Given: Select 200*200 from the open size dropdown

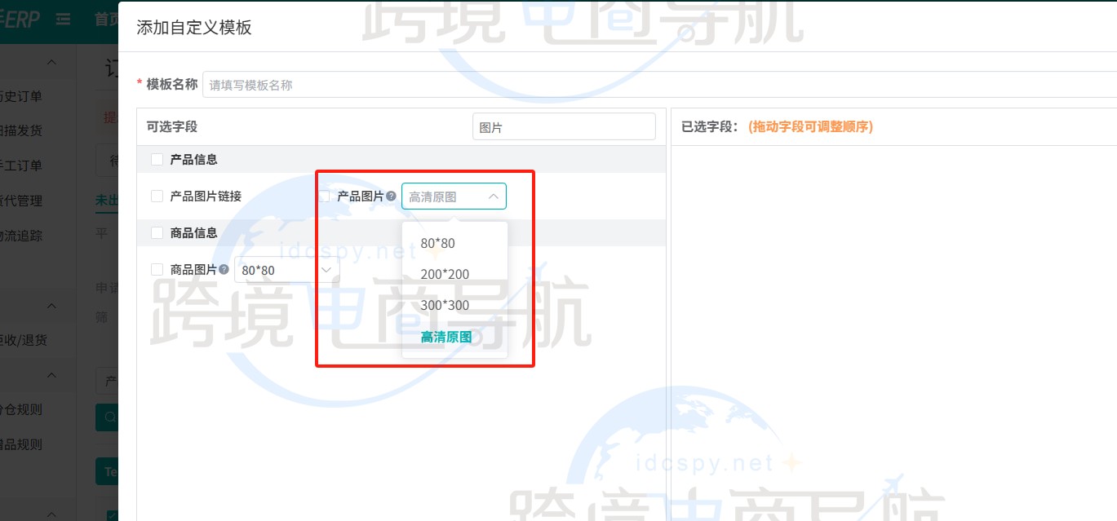Looking at the screenshot, I should coord(444,274).
